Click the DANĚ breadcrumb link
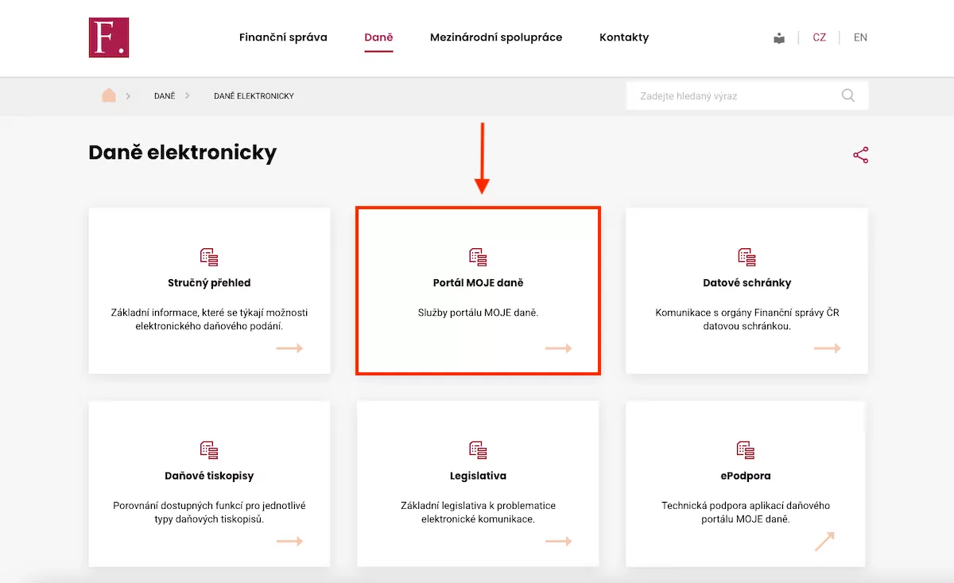 pos(165,96)
